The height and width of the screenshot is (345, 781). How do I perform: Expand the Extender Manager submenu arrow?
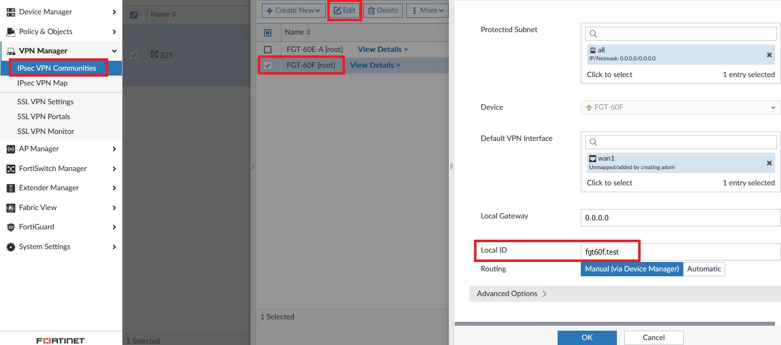pyautogui.click(x=114, y=188)
